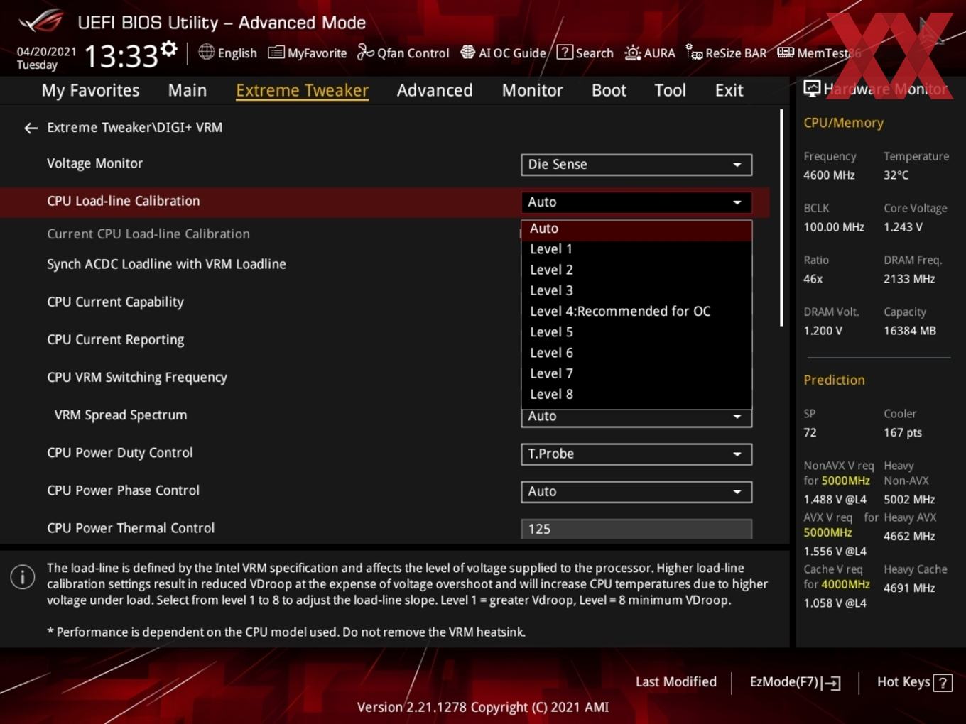Select Synch ACDC Loadline with VRM Loadline

166,264
